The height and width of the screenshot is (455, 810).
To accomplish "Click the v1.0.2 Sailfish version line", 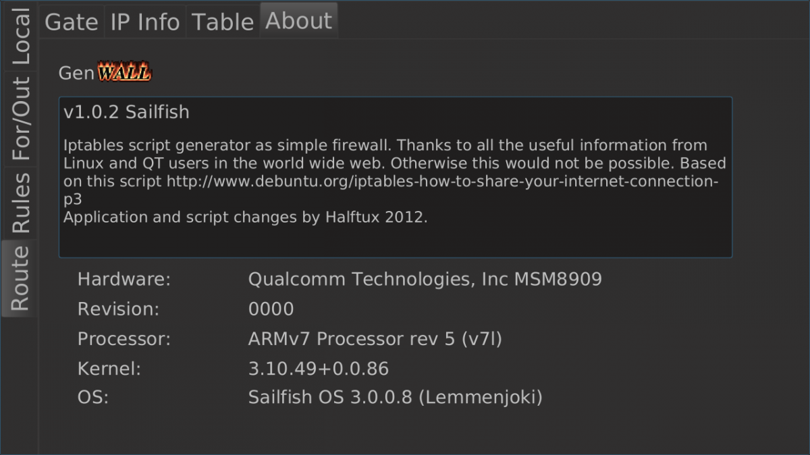I will point(126,112).
